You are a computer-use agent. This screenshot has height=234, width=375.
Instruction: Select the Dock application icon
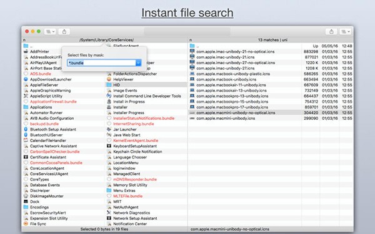tap(26, 202)
